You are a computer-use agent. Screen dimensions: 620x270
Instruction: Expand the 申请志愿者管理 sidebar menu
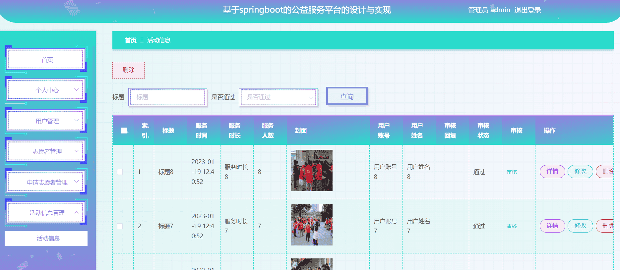coord(46,182)
